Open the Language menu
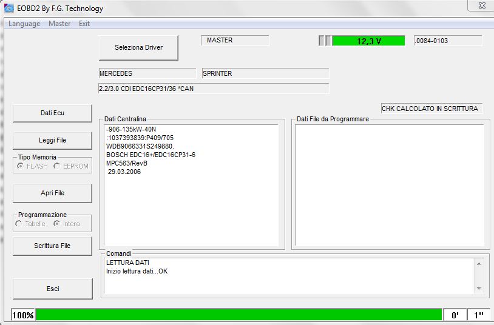Image resolution: width=494 pixels, height=325 pixels. (24, 24)
